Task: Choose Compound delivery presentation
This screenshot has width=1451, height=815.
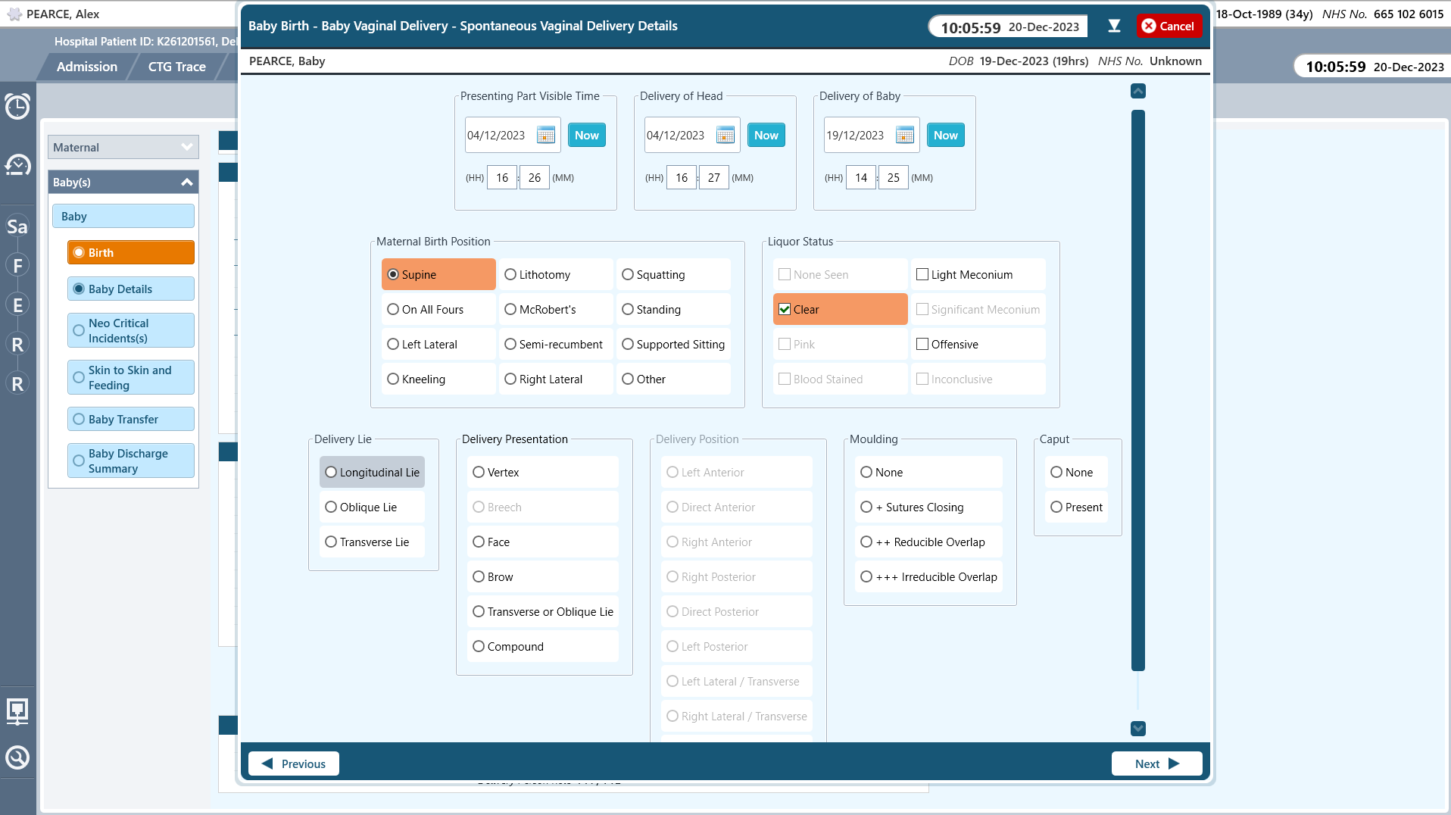Action: 543,646
